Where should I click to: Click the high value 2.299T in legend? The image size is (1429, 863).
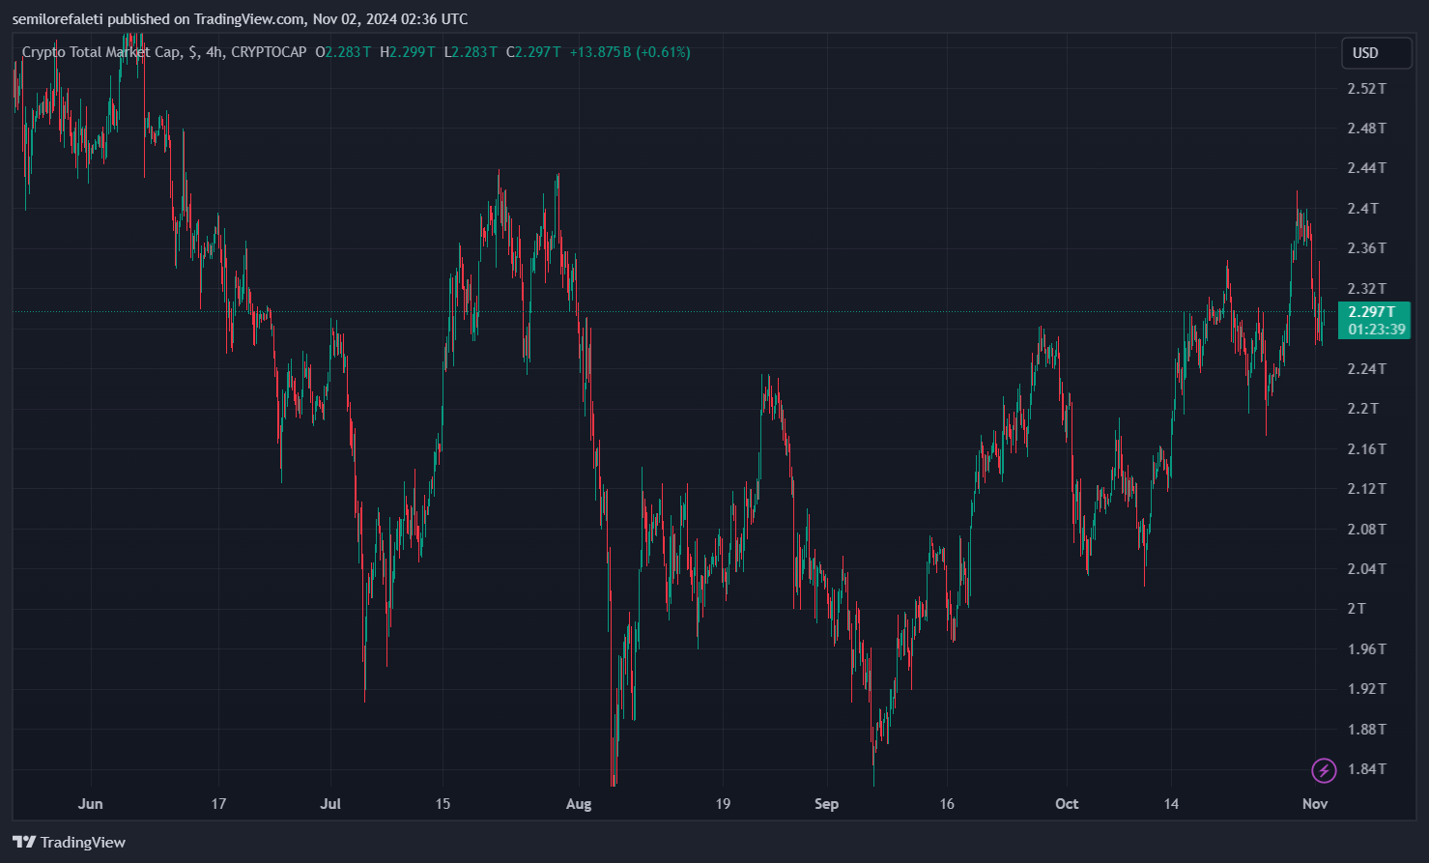tap(413, 52)
